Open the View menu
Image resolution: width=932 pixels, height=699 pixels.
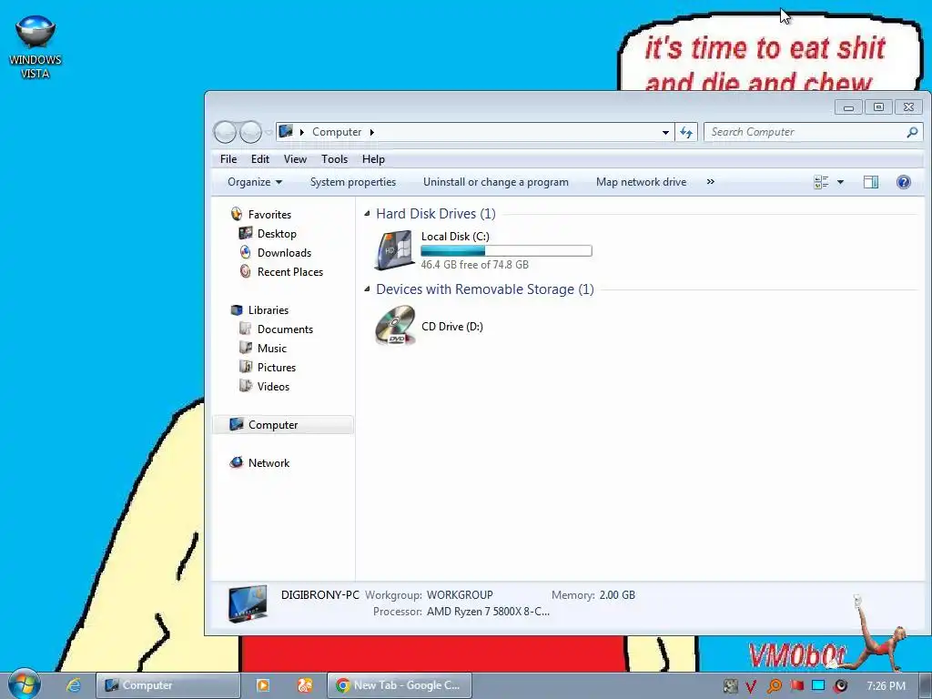(x=295, y=159)
